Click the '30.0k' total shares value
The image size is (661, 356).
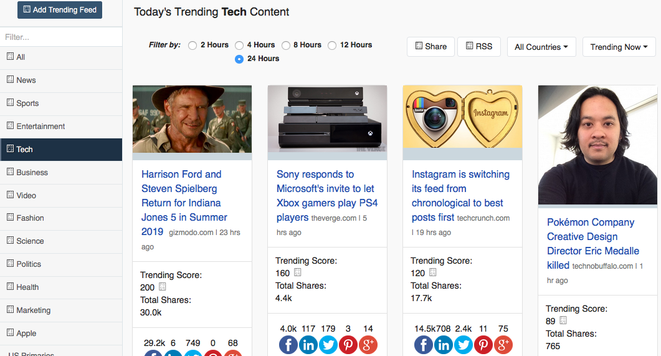(x=151, y=312)
